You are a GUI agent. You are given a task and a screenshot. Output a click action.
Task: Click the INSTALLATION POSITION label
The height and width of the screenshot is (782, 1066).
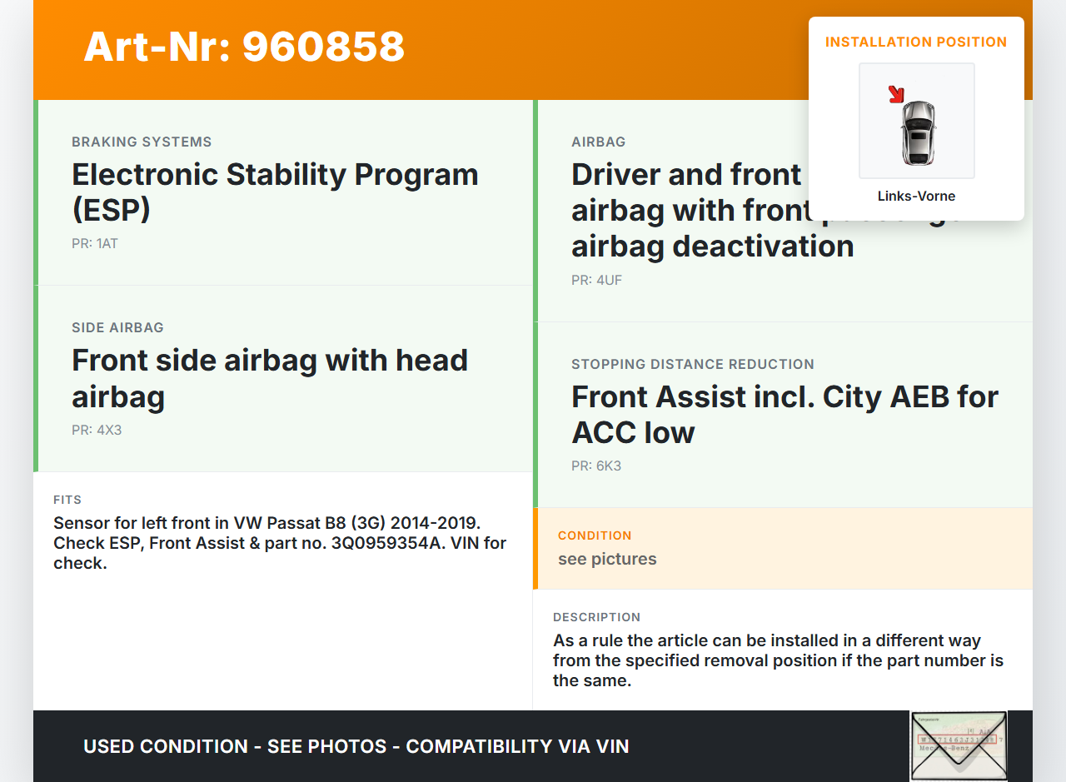[916, 42]
